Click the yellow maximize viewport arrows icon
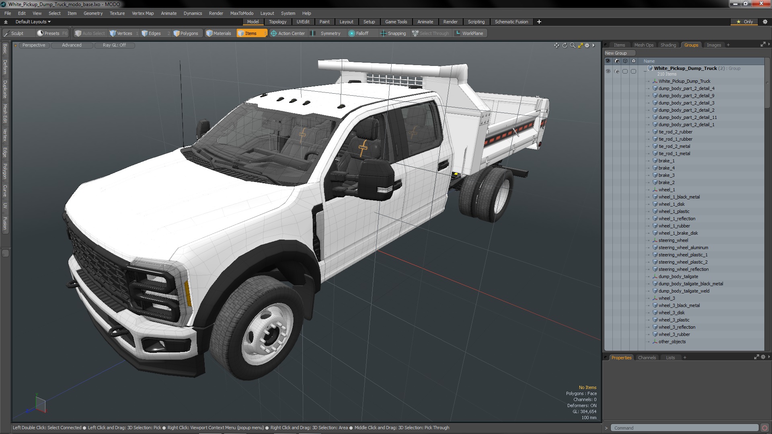 (x=580, y=45)
